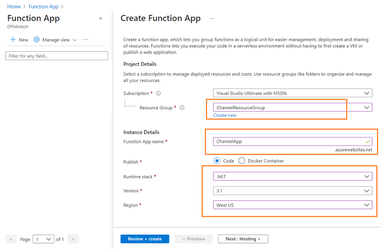The image size is (381, 249).
Task: Navigate to Function App breadcrumb
Action: [x=44, y=7]
